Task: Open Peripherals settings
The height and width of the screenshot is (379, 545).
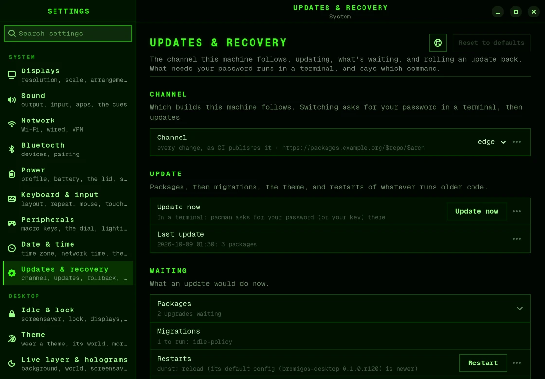Action: click(68, 224)
